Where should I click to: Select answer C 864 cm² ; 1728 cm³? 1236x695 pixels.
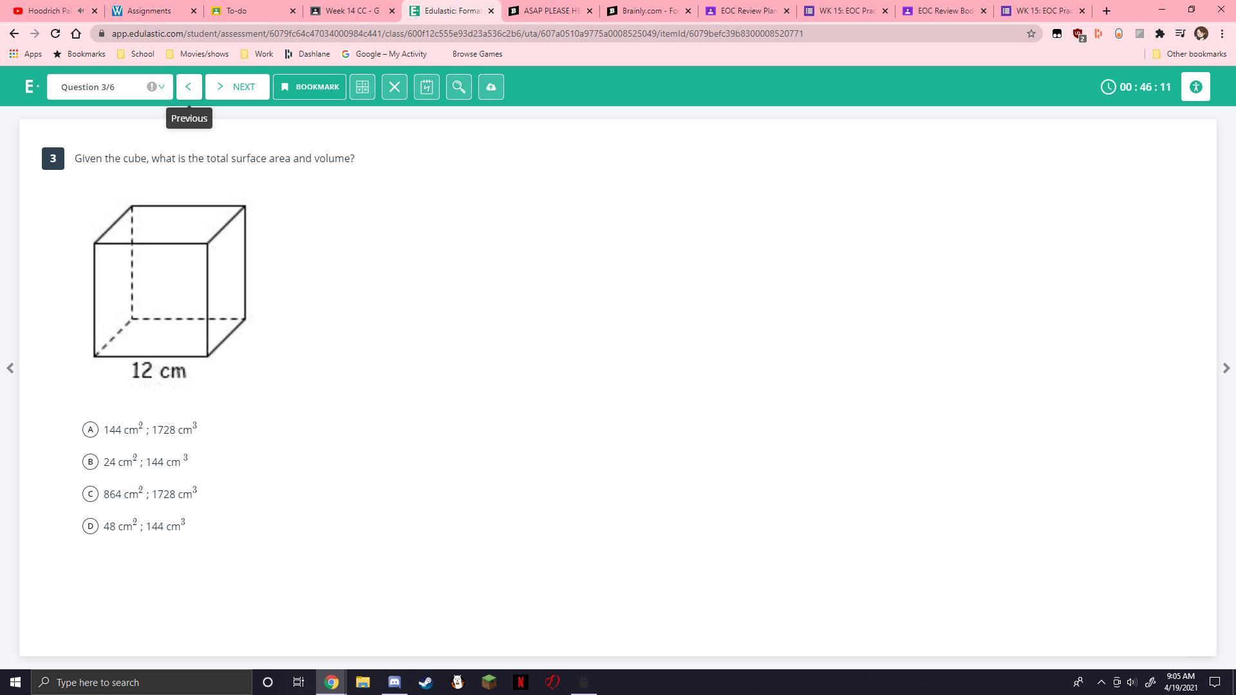tap(91, 494)
